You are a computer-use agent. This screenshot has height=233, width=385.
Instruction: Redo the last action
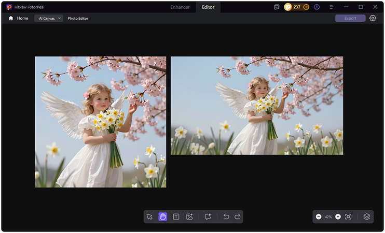(x=237, y=216)
